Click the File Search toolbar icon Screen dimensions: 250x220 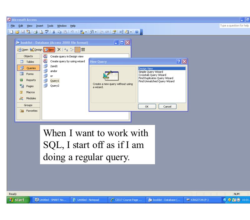[28, 32]
